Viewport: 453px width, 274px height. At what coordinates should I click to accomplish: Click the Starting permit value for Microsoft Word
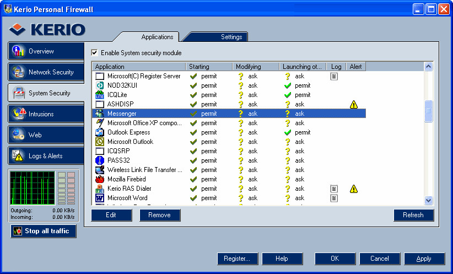click(x=209, y=198)
